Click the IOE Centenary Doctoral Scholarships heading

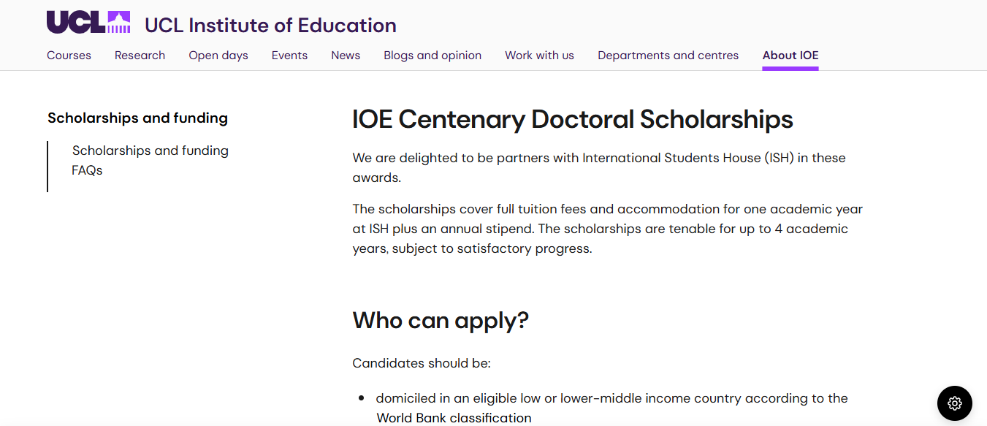(572, 119)
